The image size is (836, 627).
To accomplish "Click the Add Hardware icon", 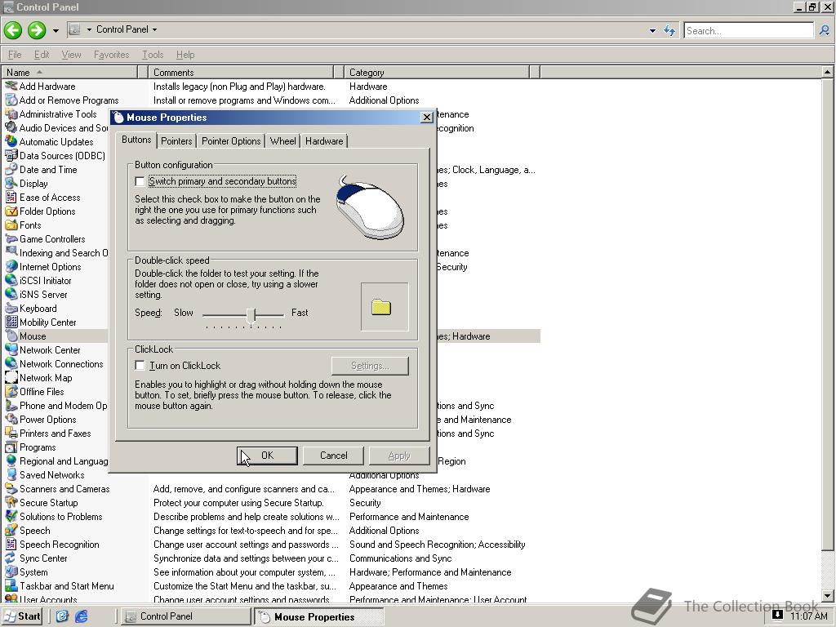I will (x=11, y=86).
